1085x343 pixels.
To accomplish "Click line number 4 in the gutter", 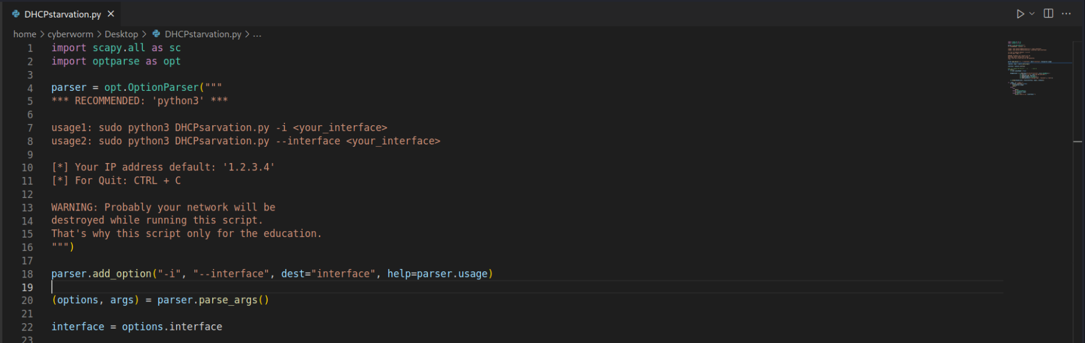I will pyautogui.click(x=30, y=88).
